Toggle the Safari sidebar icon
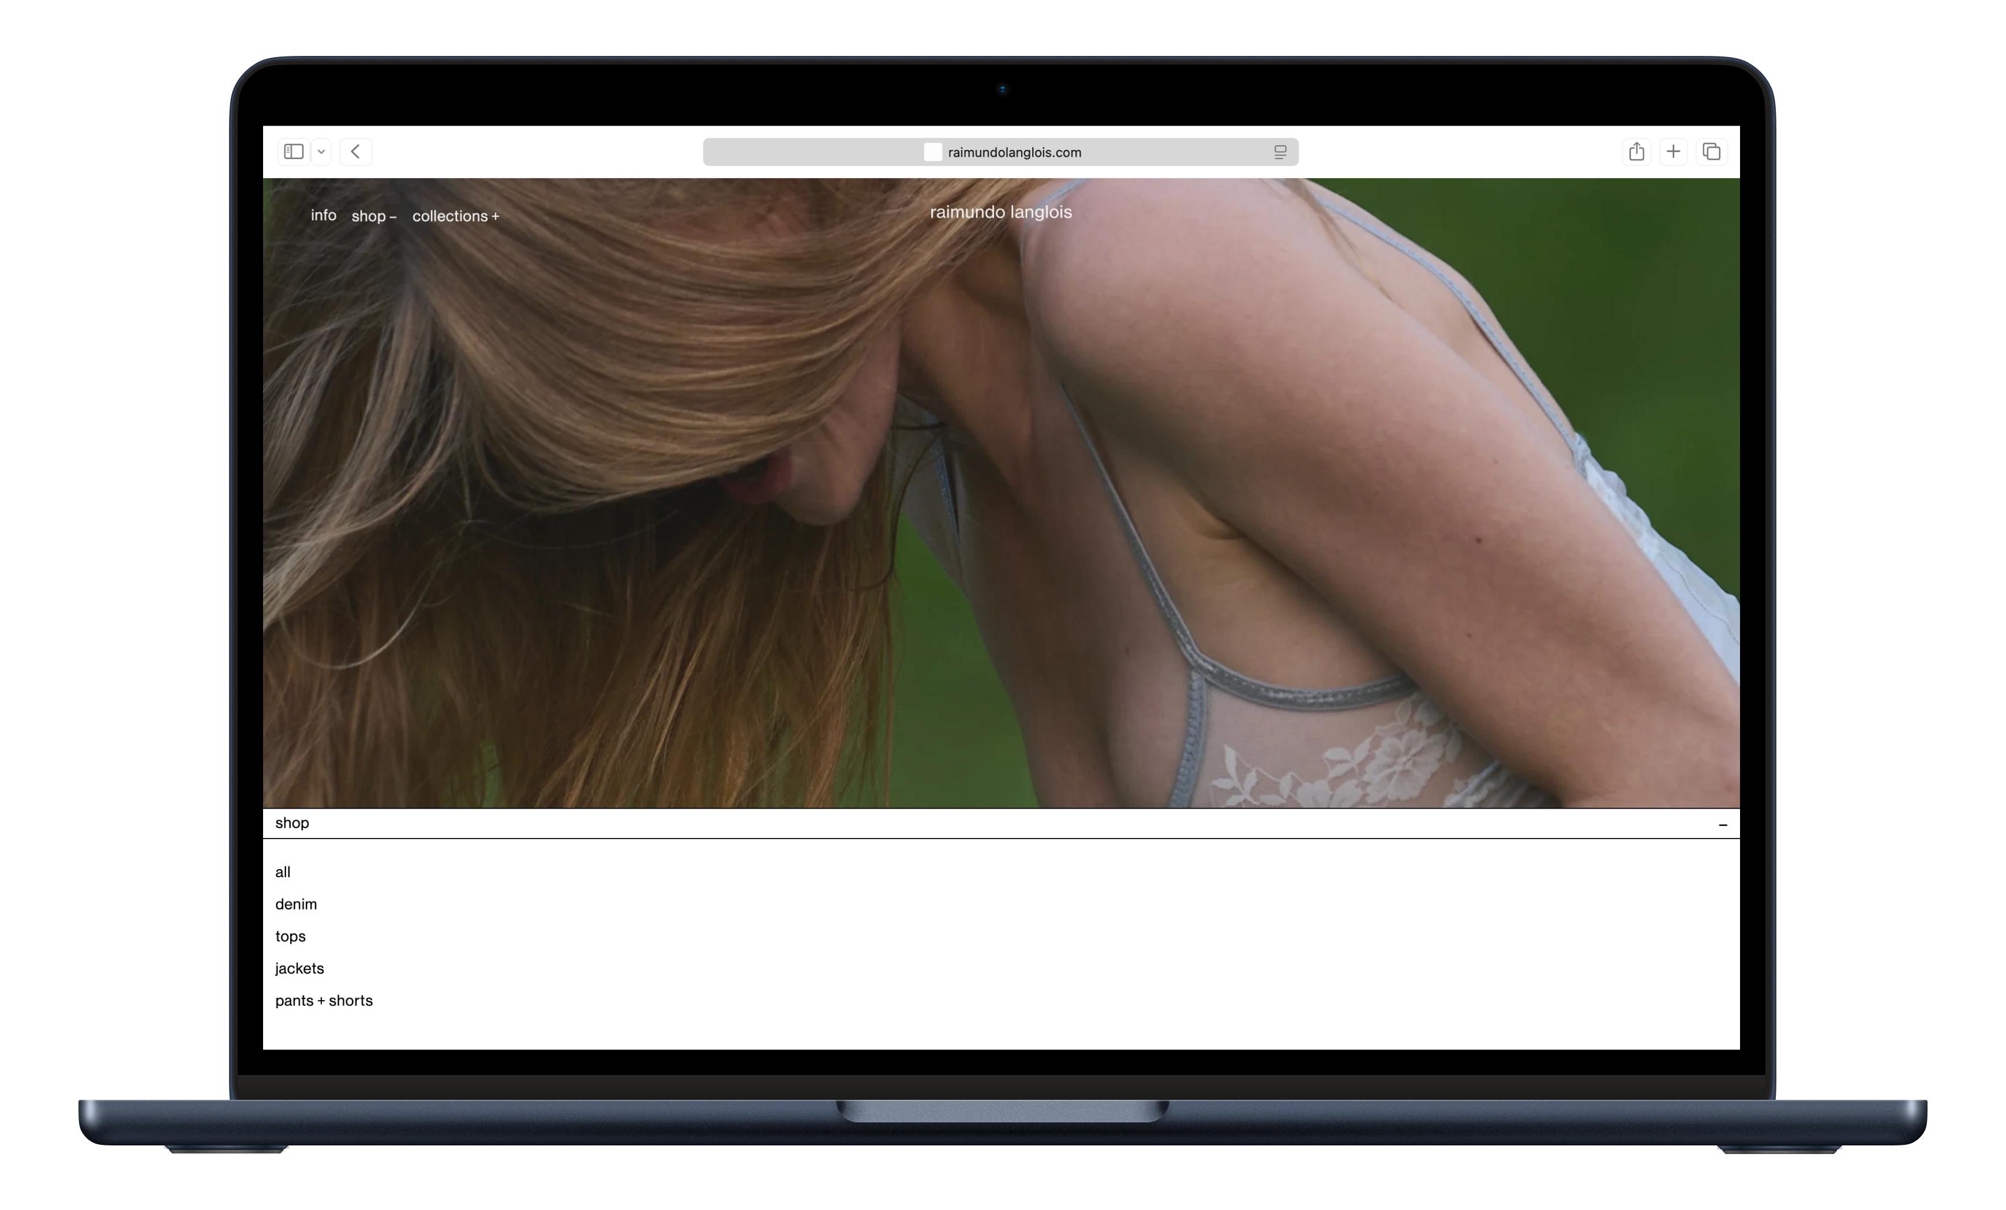The height and width of the screenshot is (1210, 2006). [x=294, y=151]
